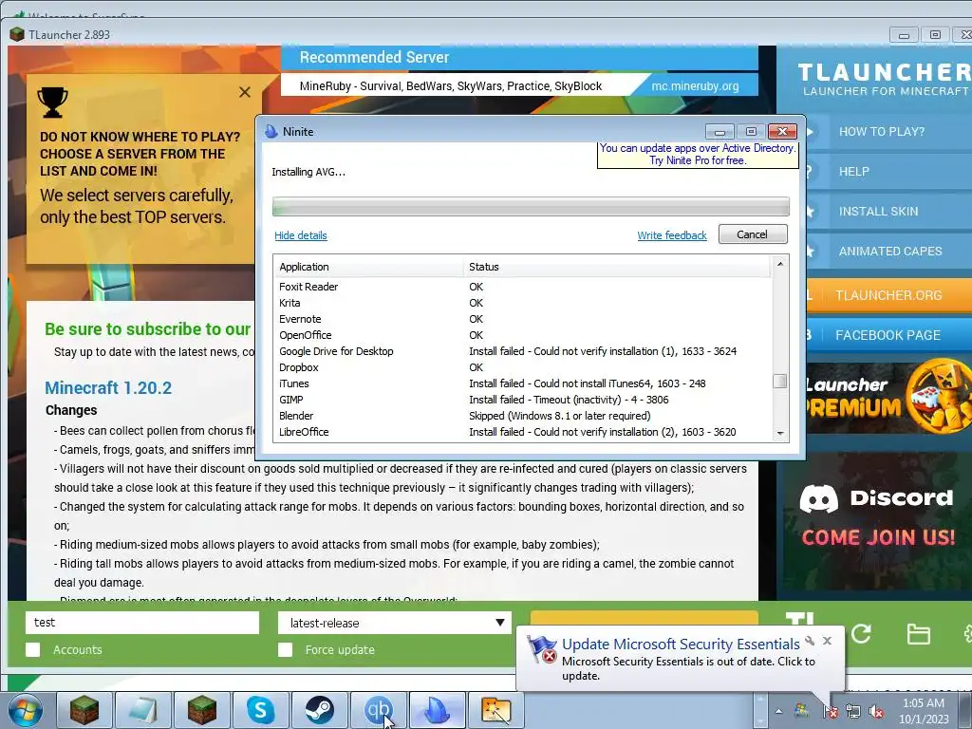
Task: Open ANIMATED CAPES in TLauncher sidebar
Action: 888,251
